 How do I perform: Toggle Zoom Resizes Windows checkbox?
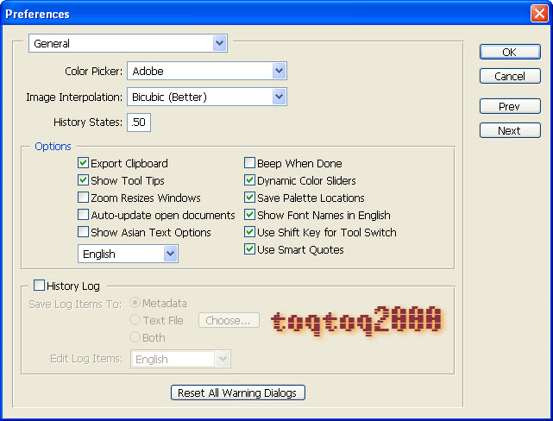tap(84, 198)
